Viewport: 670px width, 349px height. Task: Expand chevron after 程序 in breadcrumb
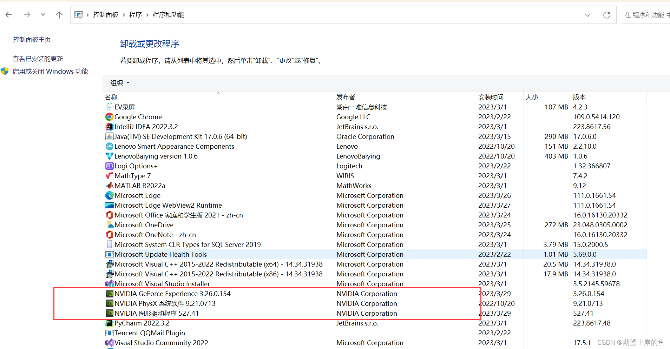click(147, 15)
